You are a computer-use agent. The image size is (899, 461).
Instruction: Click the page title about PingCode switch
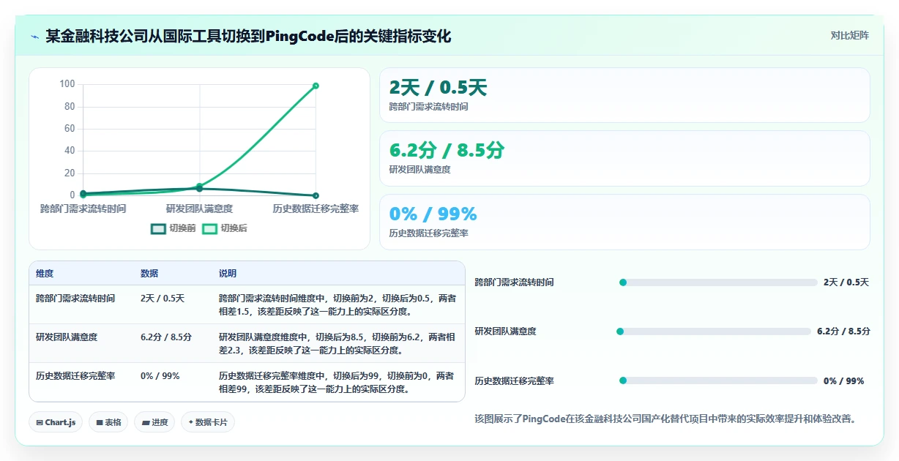(x=248, y=37)
